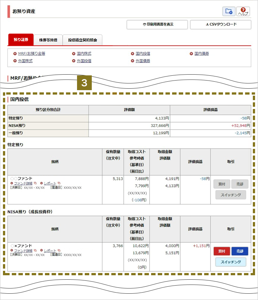Click the folder add icon at top right
258x300 pixels.
[229, 11]
